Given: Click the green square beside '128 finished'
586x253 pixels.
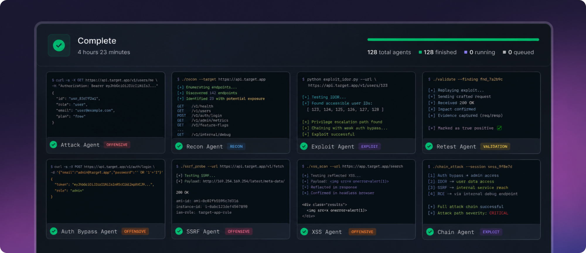Looking at the screenshot, I should tap(420, 52).
